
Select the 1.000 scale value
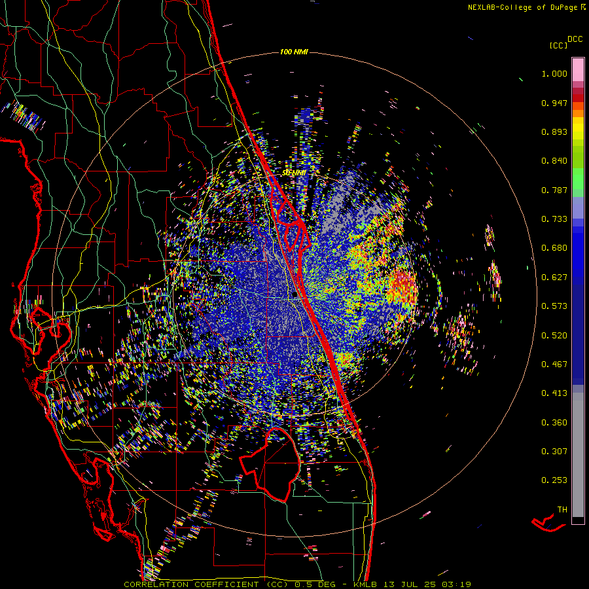click(554, 73)
